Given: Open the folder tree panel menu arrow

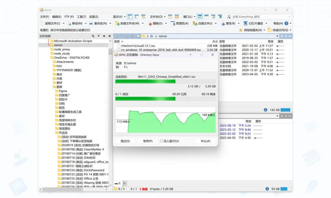Looking at the screenshot, I should point(104,36).
